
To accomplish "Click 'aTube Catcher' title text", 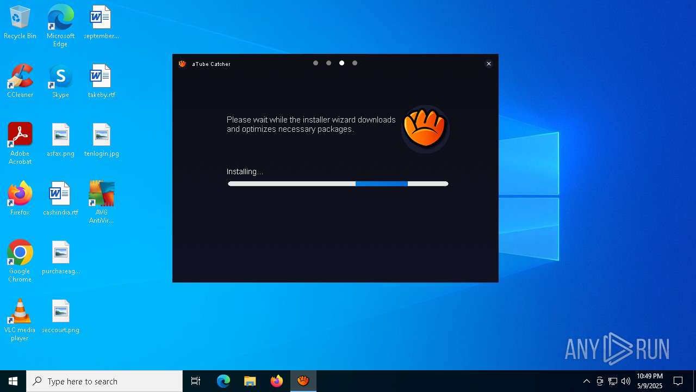I will point(211,64).
